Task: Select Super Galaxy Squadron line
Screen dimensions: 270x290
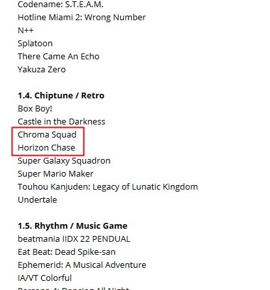Action: click(x=64, y=161)
